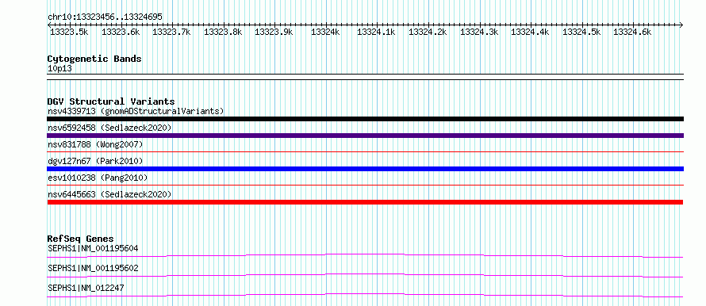Click the RefSeq Genes track title
Image resolution: width=706 pixels, height=306 pixels.
click(x=81, y=239)
